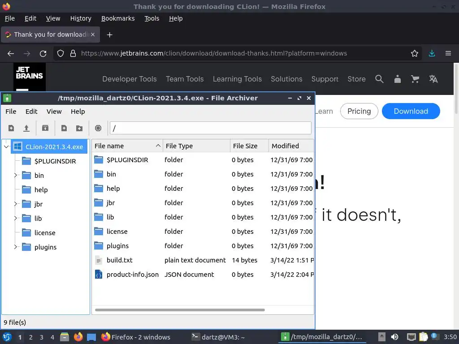The width and height of the screenshot is (459, 344).
Task: Open Learning Tools navigation link
Action: click(237, 79)
